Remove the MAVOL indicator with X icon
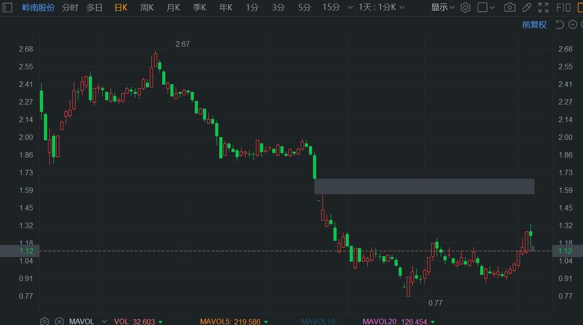This screenshot has width=583, height=325. pyautogui.click(x=59, y=321)
